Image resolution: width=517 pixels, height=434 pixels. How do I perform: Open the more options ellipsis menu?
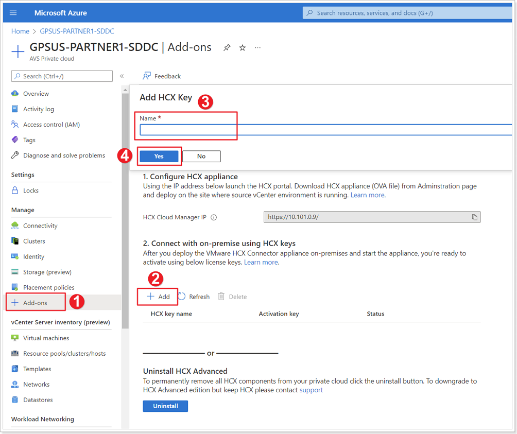pos(257,47)
